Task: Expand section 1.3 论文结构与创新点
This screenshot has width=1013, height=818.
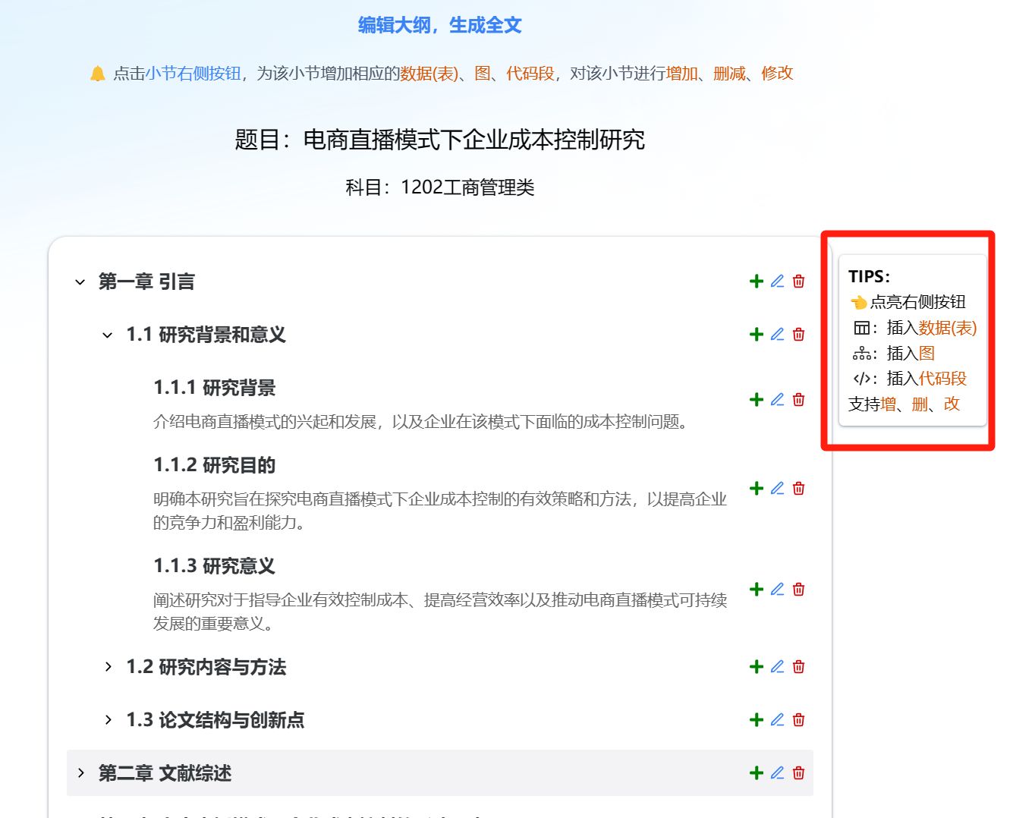Action: point(108,720)
